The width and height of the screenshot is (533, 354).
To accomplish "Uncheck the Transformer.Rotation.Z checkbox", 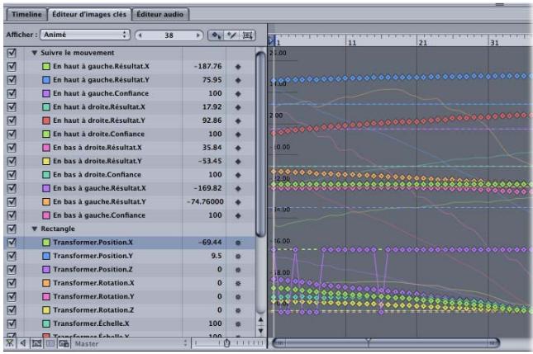I will click(x=12, y=310).
